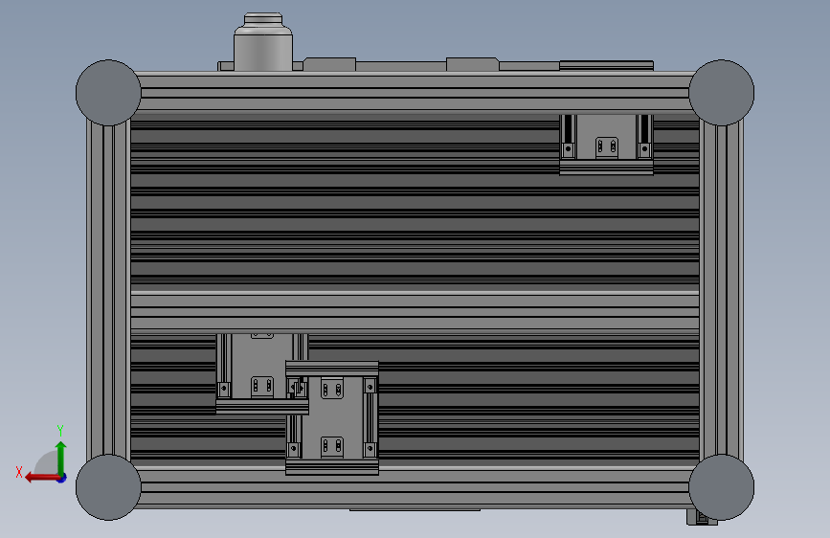Select the bracket plate in the upper-right interior
Screen dimensions: 830x538
point(606,144)
